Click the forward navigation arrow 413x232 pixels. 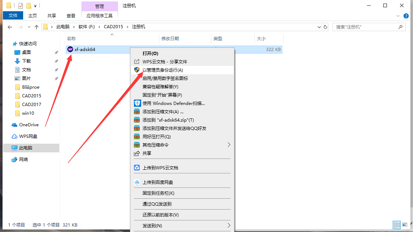pyautogui.click(x=21, y=27)
